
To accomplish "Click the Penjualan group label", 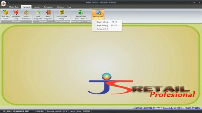I will coord(43,21).
